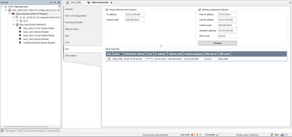Click the master IP address field

134,14
